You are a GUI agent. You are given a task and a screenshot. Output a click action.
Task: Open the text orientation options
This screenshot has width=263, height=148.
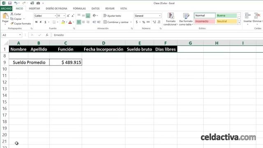pyautogui.click(x=95, y=16)
